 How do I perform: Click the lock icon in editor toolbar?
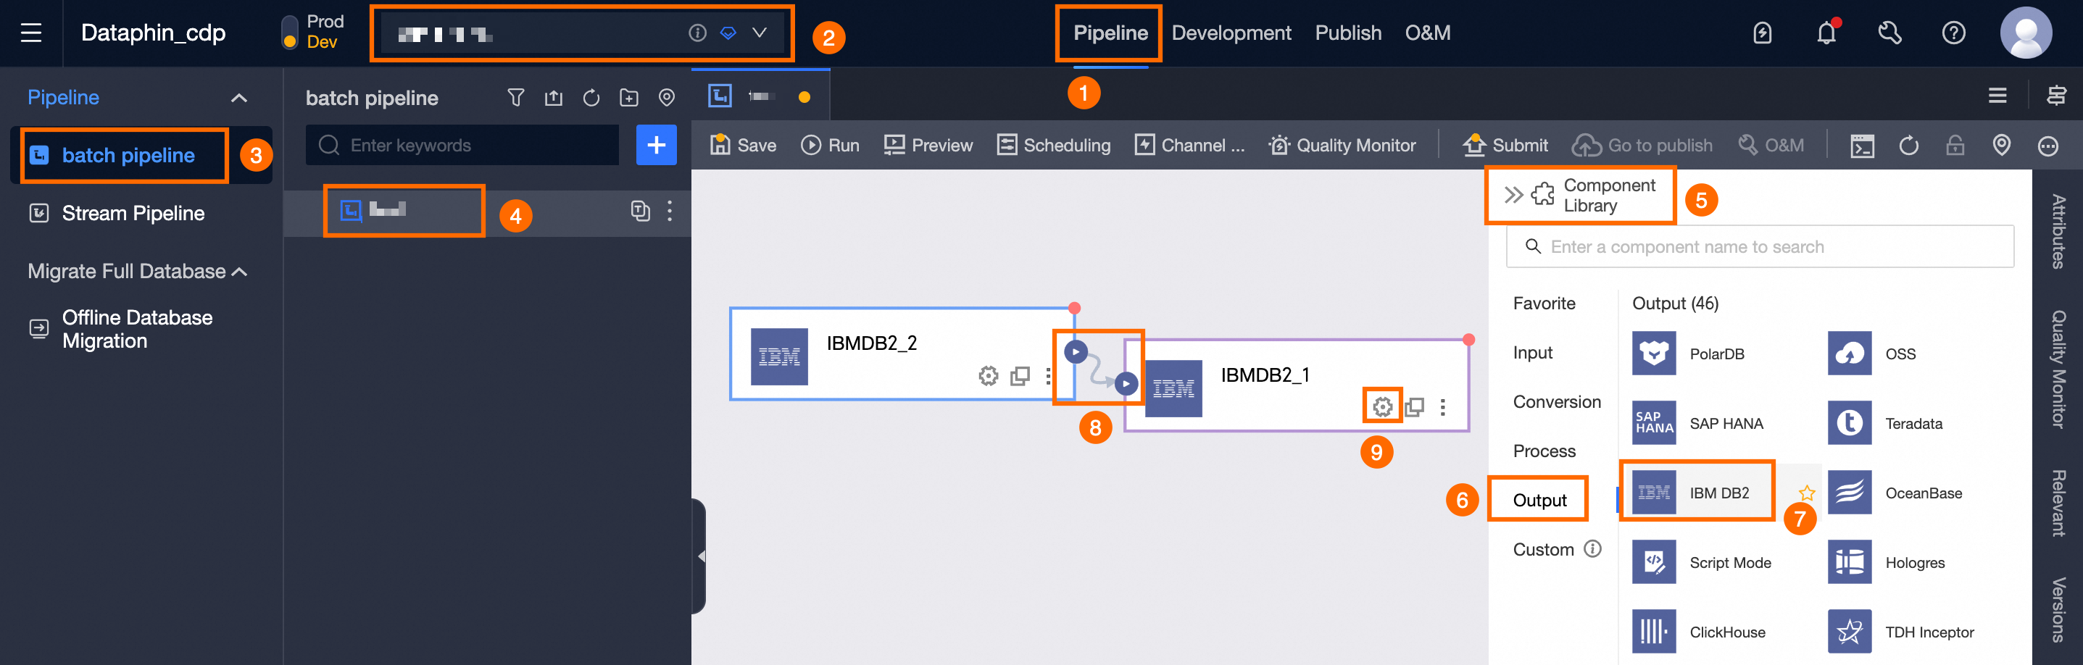point(1955,146)
